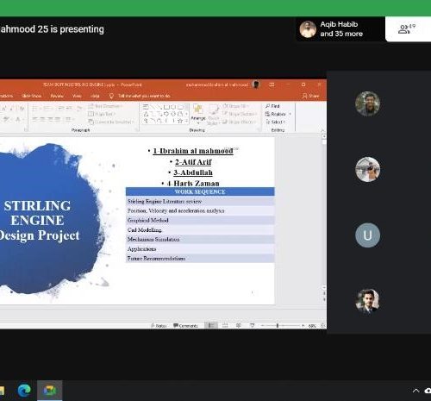Switch to Slide Sorter view icon
431x401 pixels.
click(x=225, y=325)
